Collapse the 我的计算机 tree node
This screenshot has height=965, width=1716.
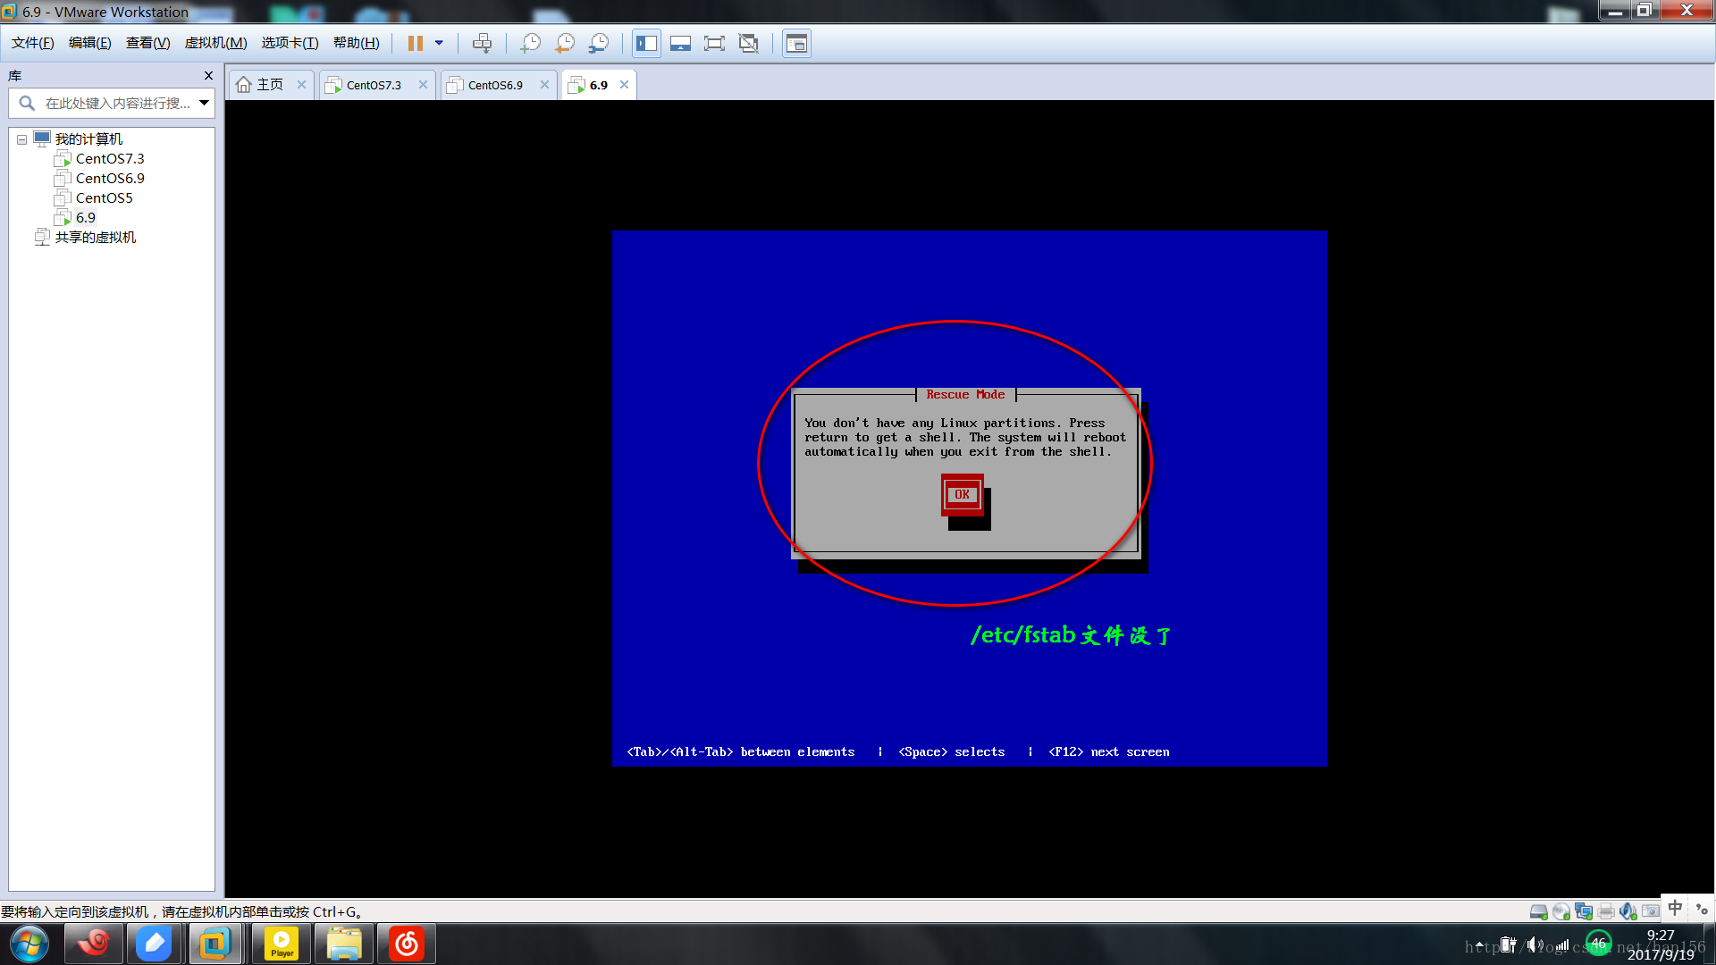21,139
